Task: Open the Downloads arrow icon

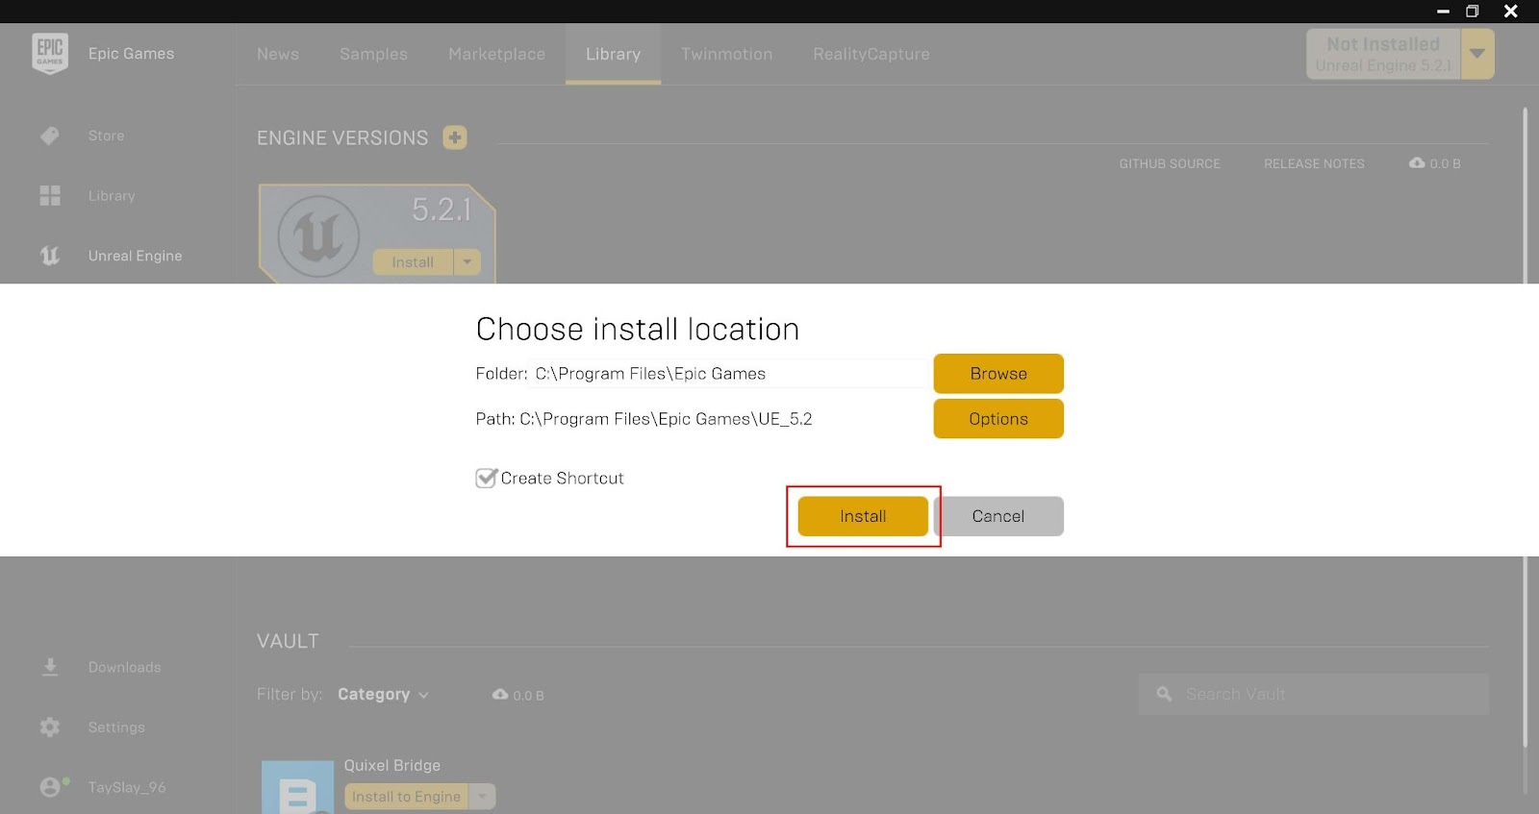Action: point(50,667)
